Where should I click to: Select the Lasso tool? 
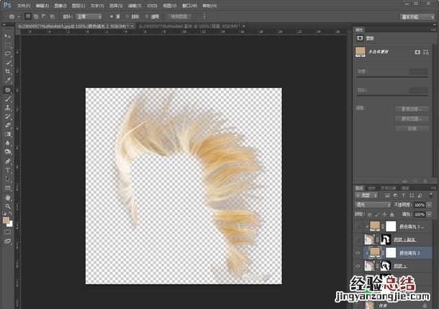8,53
